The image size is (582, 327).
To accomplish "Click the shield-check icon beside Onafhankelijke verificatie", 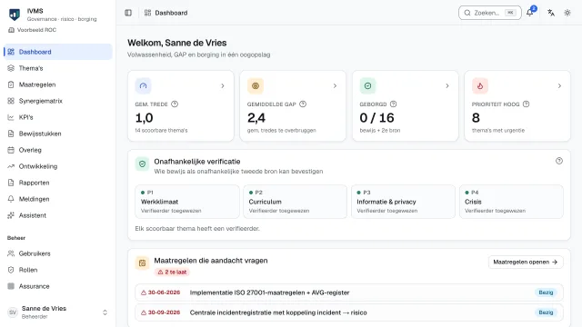I will pos(142,163).
